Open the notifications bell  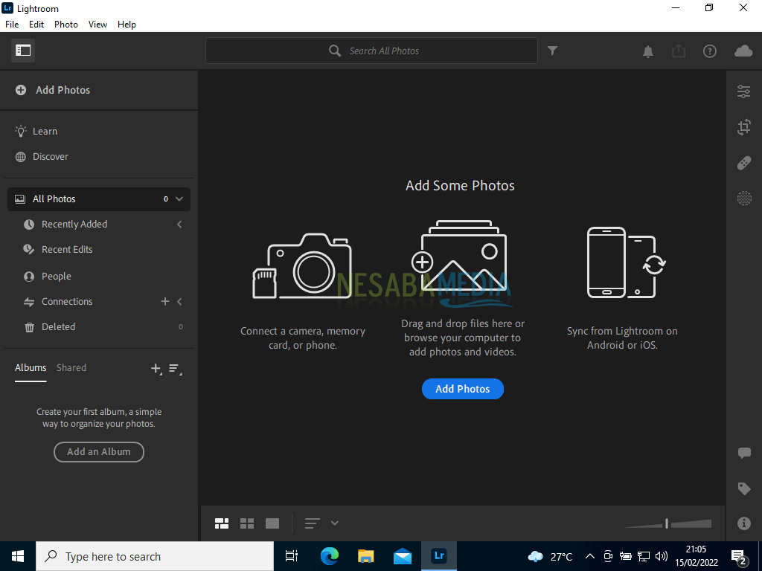click(x=648, y=51)
